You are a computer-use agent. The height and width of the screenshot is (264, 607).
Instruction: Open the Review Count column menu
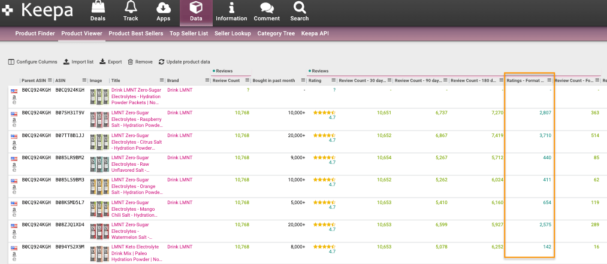pyautogui.click(x=247, y=80)
